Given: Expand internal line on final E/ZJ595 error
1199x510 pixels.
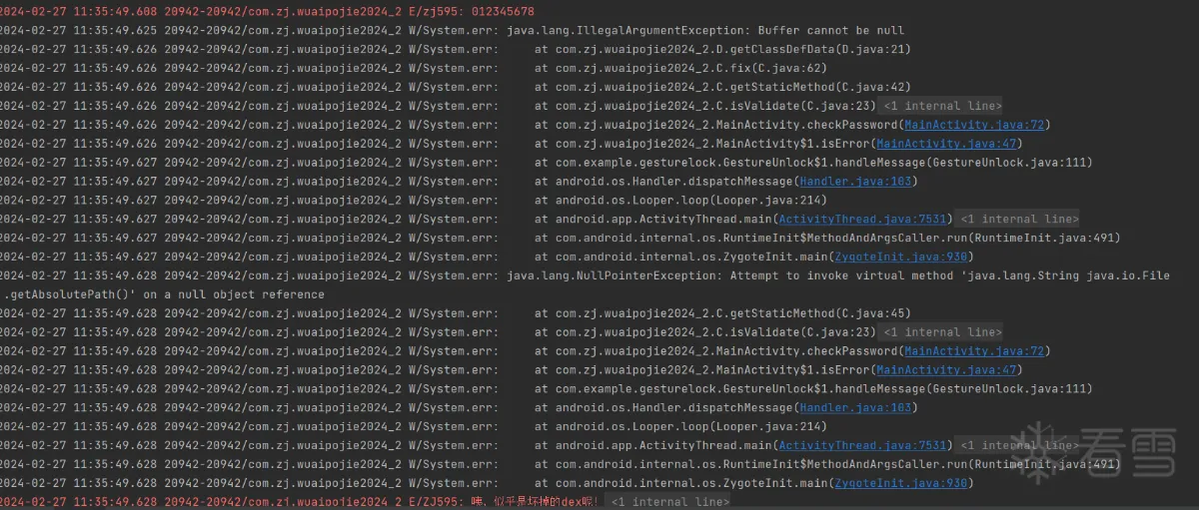Looking at the screenshot, I should point(669,502).
